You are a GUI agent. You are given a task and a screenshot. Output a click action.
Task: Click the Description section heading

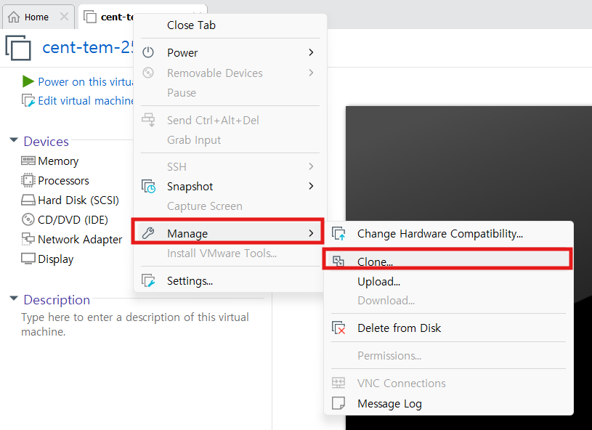[57, 300]
